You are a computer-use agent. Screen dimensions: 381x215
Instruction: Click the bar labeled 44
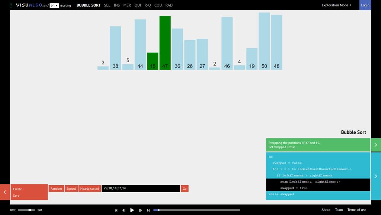click(x=140, y=44)
